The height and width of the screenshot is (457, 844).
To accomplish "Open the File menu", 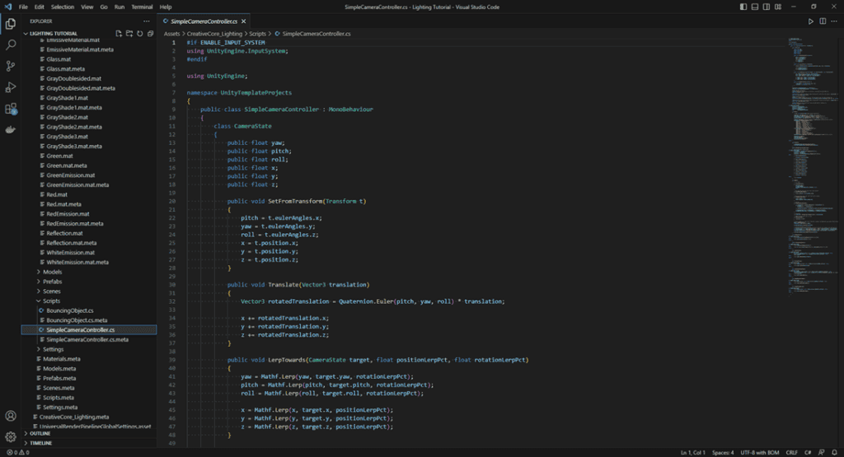I will point(23,7).
